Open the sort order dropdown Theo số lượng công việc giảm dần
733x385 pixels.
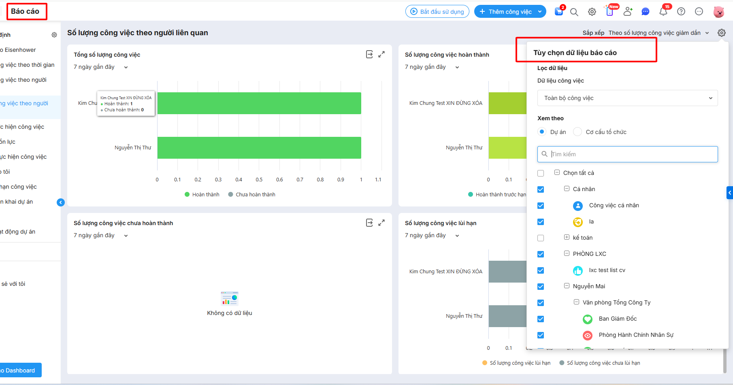click(x=658, y=33)
